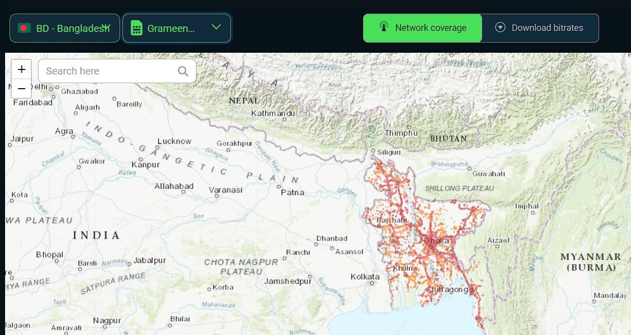The image size is (631, 335).
Task: Click the zoom out minus button
Action: coord(21,89)
